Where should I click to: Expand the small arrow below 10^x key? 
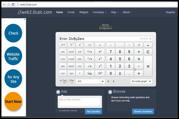pos(100,78)
